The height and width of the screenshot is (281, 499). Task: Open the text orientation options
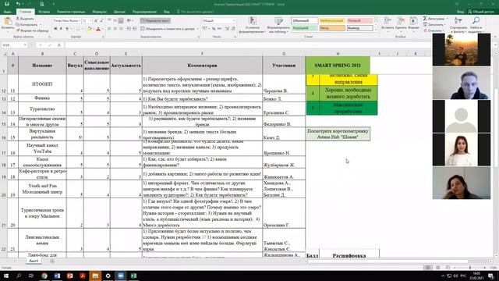[129, 21]
